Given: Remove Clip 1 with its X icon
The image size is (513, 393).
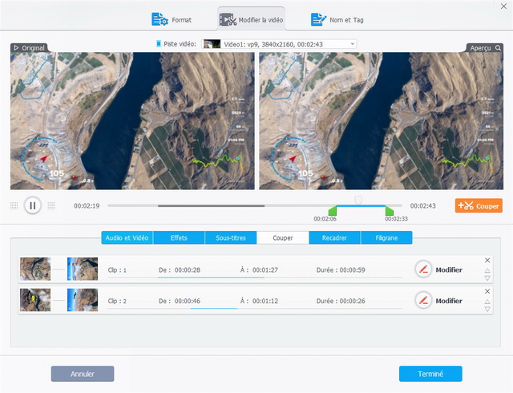Looking at the screenshot, I should pos(487,260).
